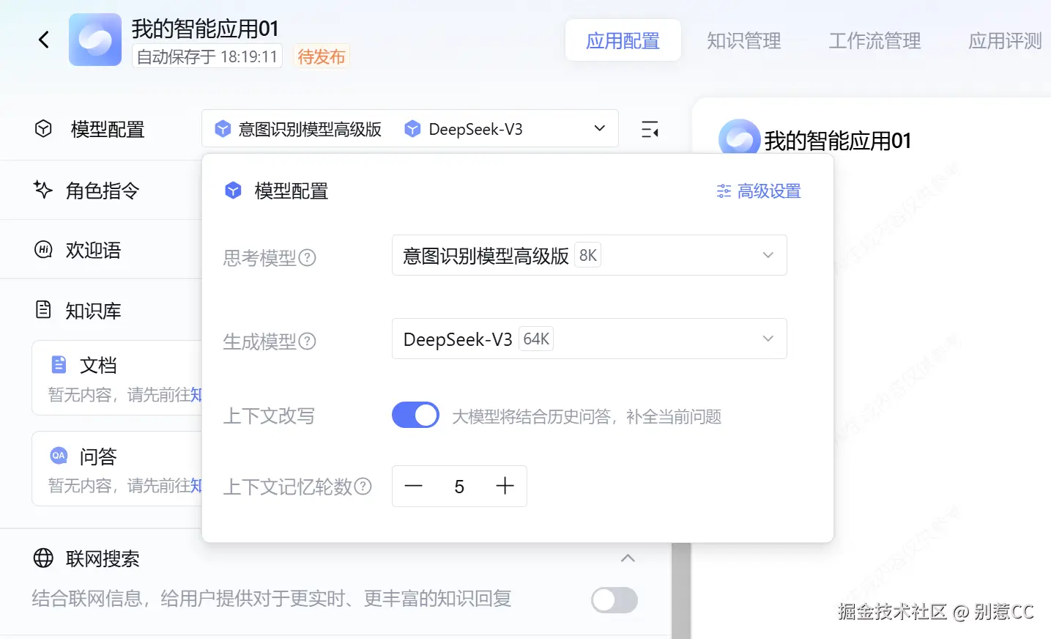The height and width of the screenshot is (639, 1051).
Task: Click the help icon next to 思考模型
Action: (308, 258)
